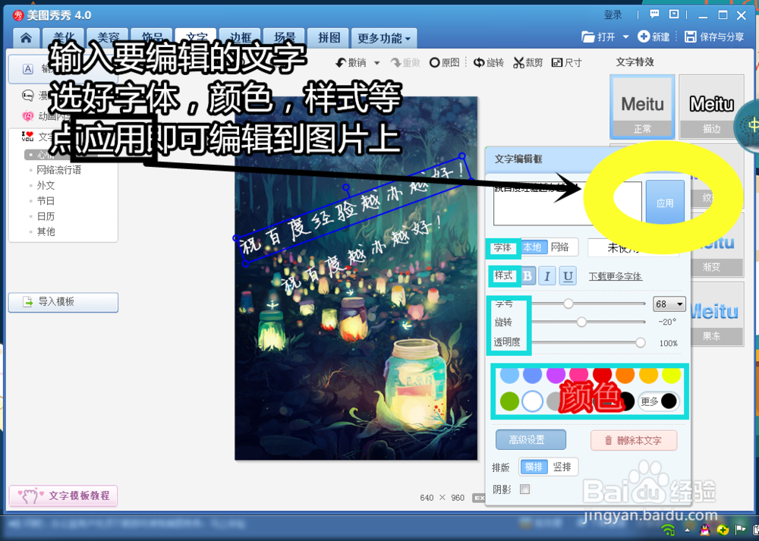Pick the purple color swatch
Screen dimensions: 759x541
coord(556,374)
